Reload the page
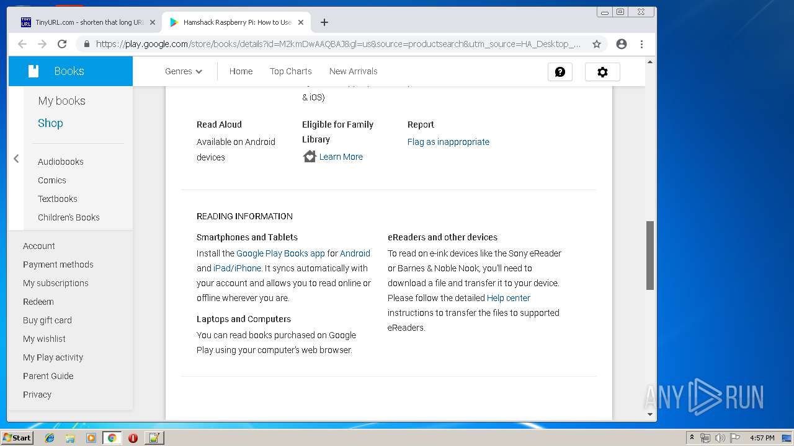794x446 pixels. point(62,44)
